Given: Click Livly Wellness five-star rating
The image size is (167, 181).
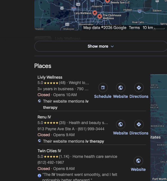Looking at the screenshot, I should (52, 83).
